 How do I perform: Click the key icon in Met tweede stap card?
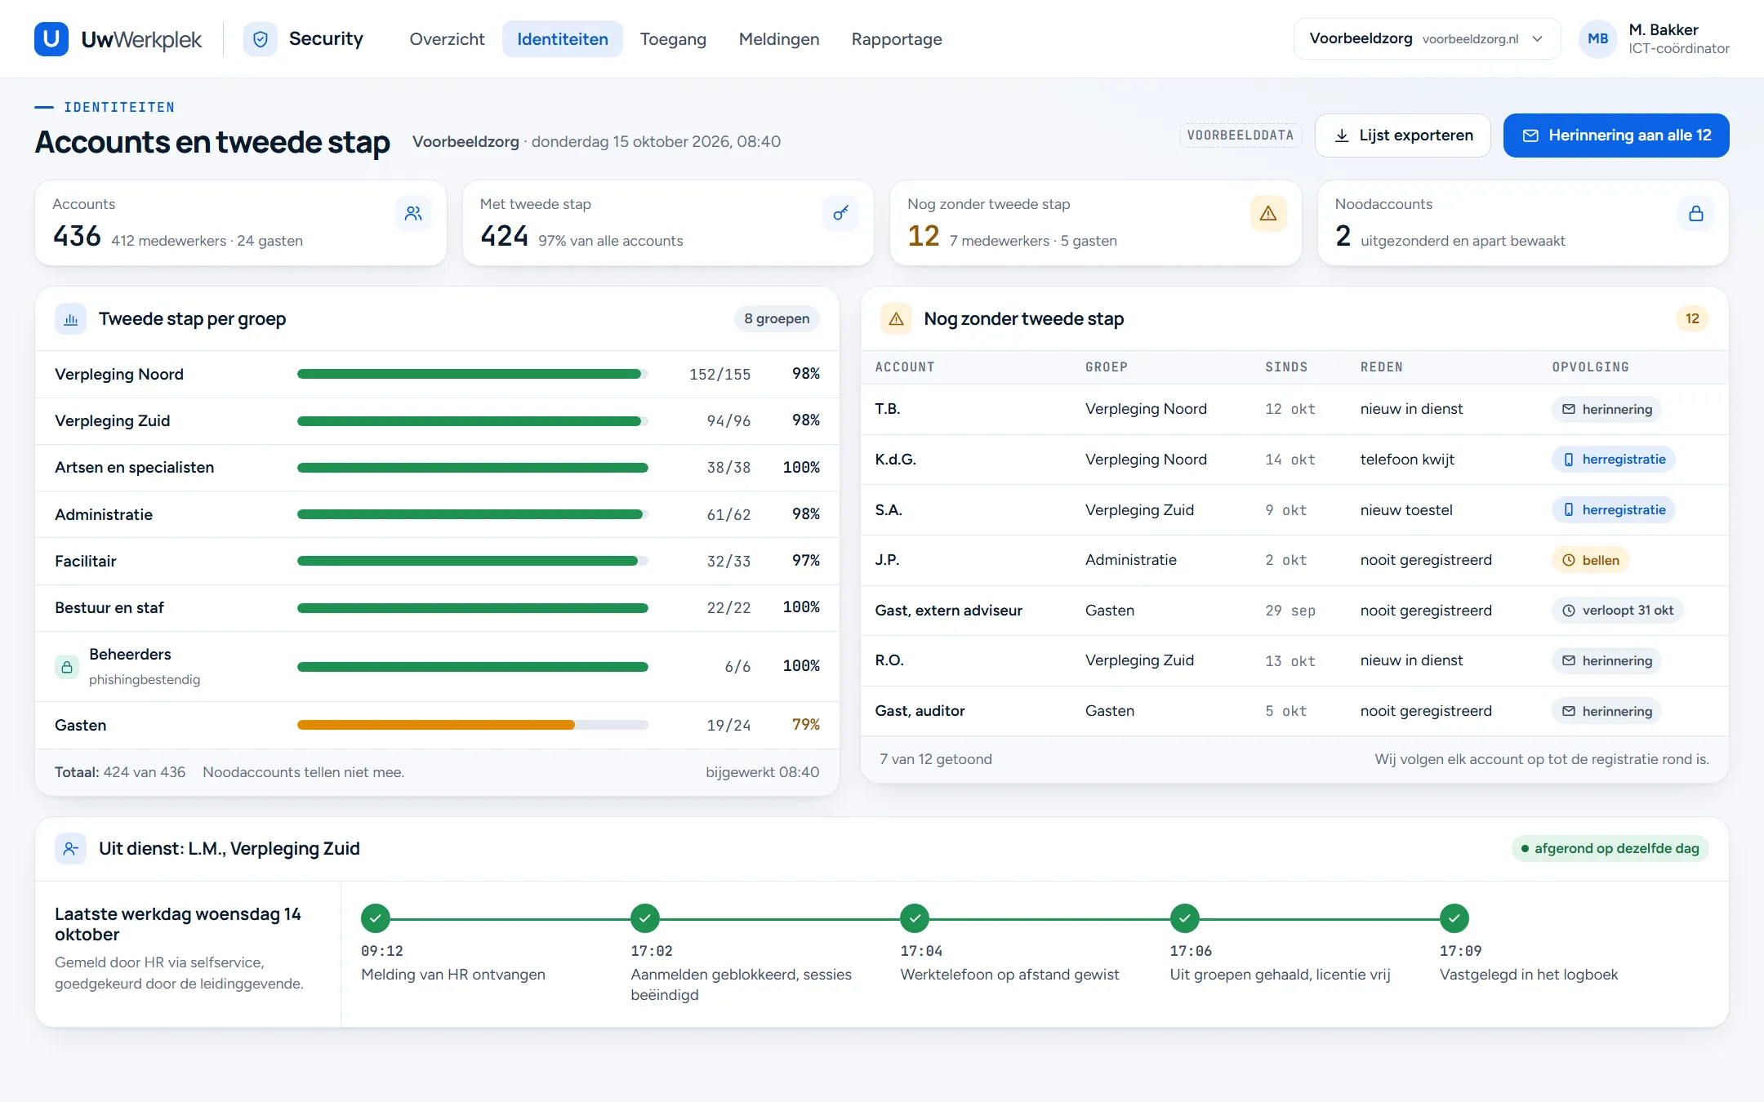pyautogui.click(x=840, y=213)
